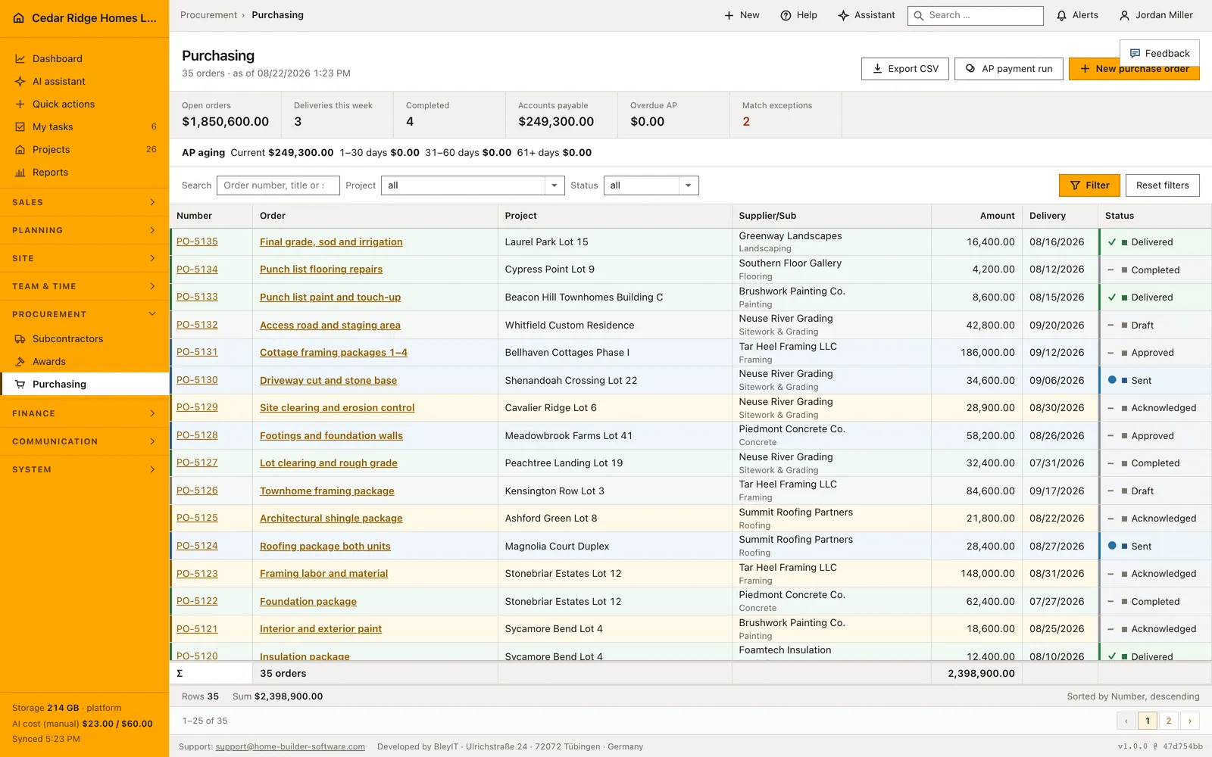Click the search magnifier icon
This screenshot has height=757, width=1212.
coord(919,15)
